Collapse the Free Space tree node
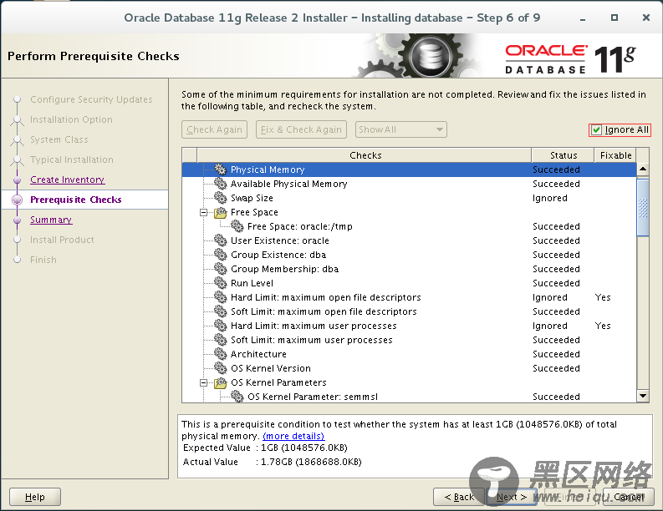This screenshot has height=511, width=663. click(203, 212)
